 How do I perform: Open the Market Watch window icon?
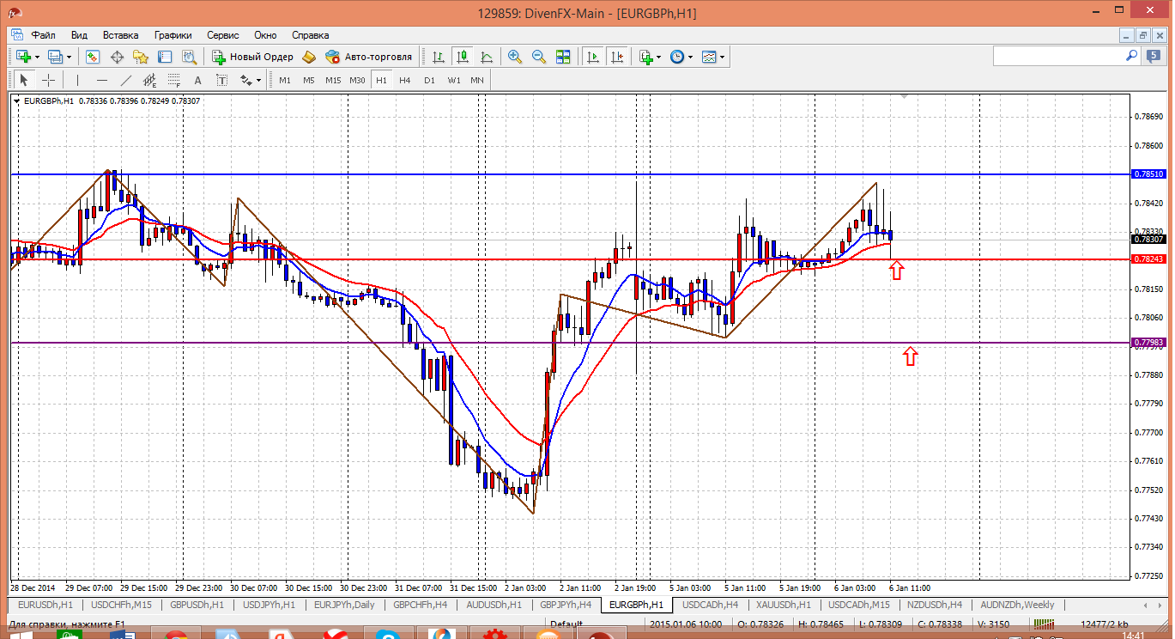(93, 57)
